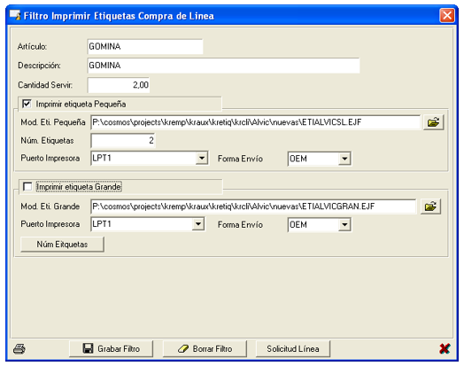Click the Artículo input field
This screenshot has width=464, height=366.
tap(145, 46)
